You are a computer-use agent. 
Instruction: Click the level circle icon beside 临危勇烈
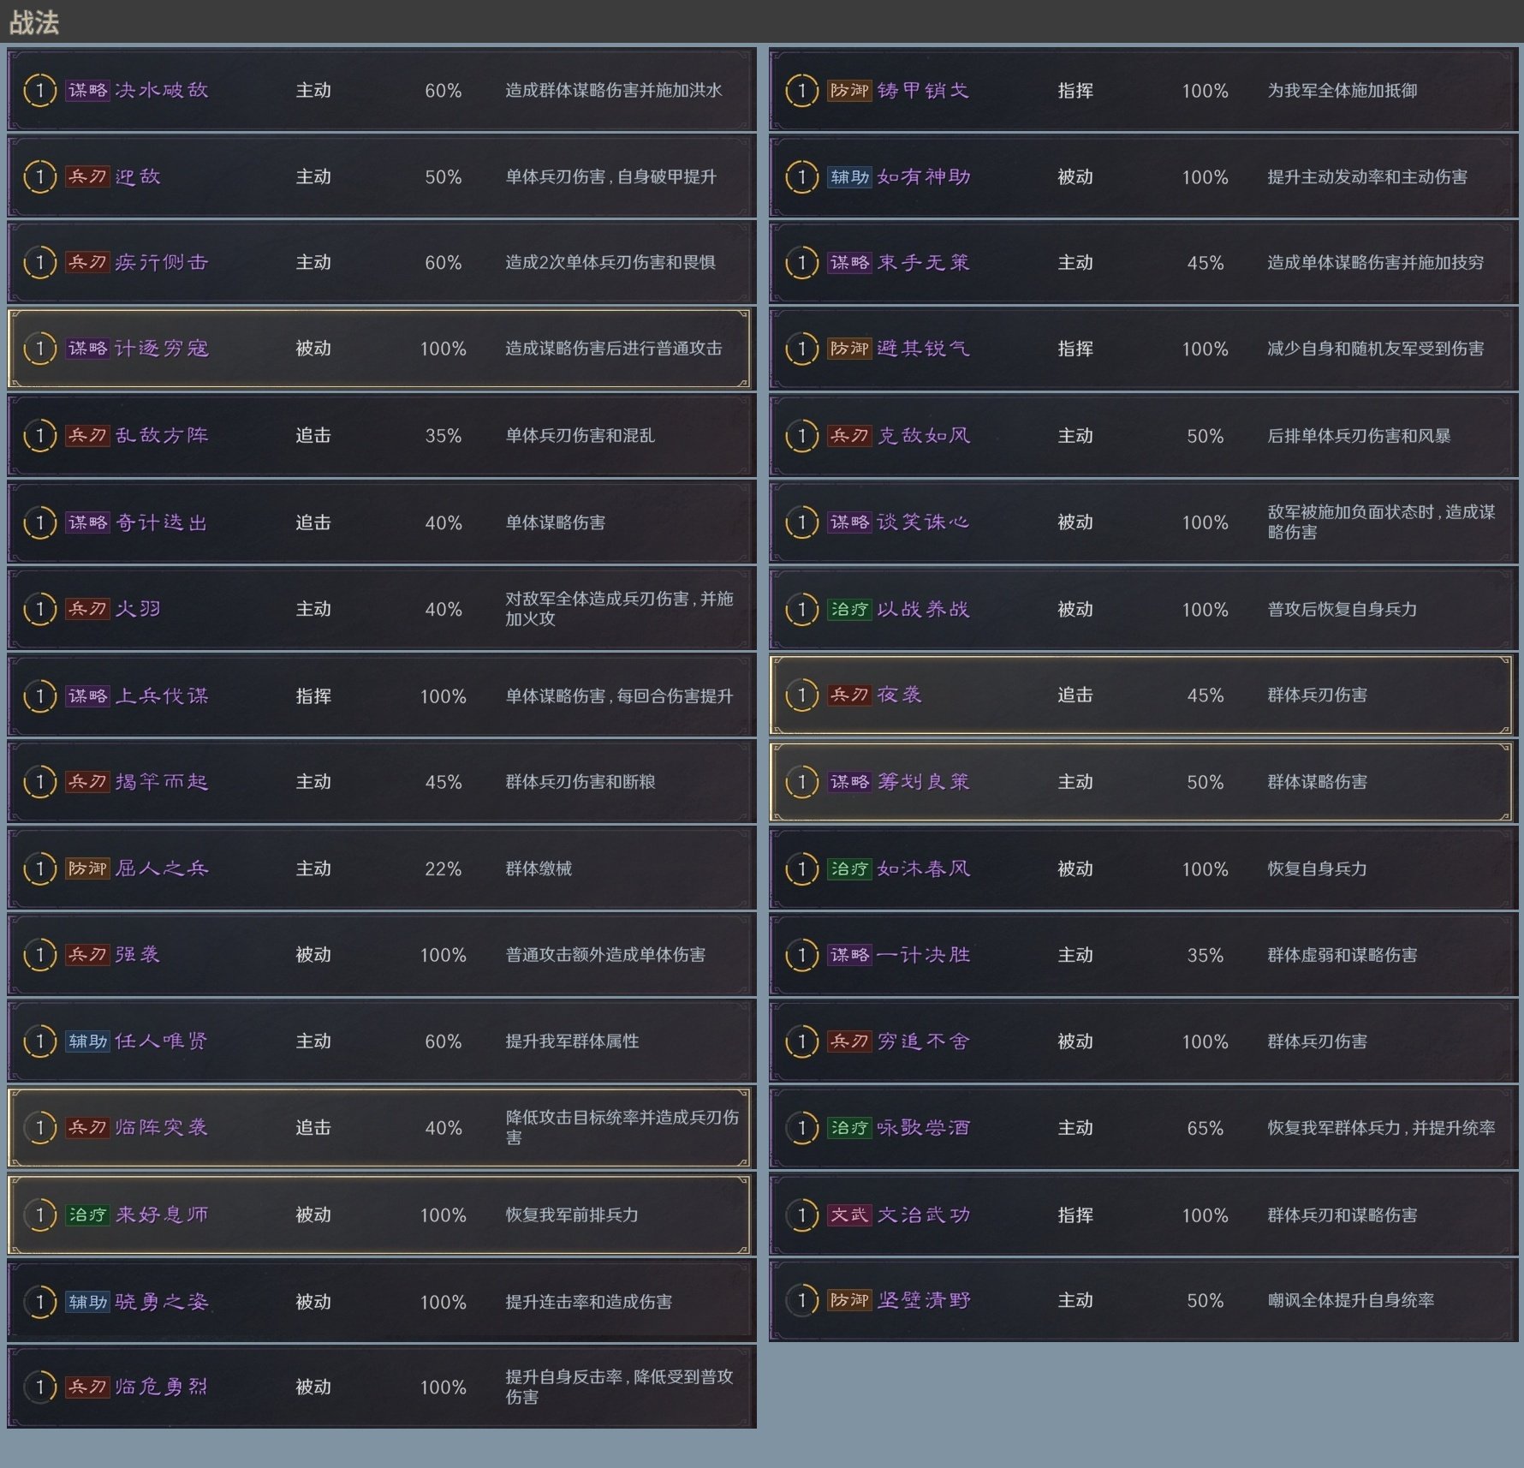pyautogui.click(x=39, y=1387)
